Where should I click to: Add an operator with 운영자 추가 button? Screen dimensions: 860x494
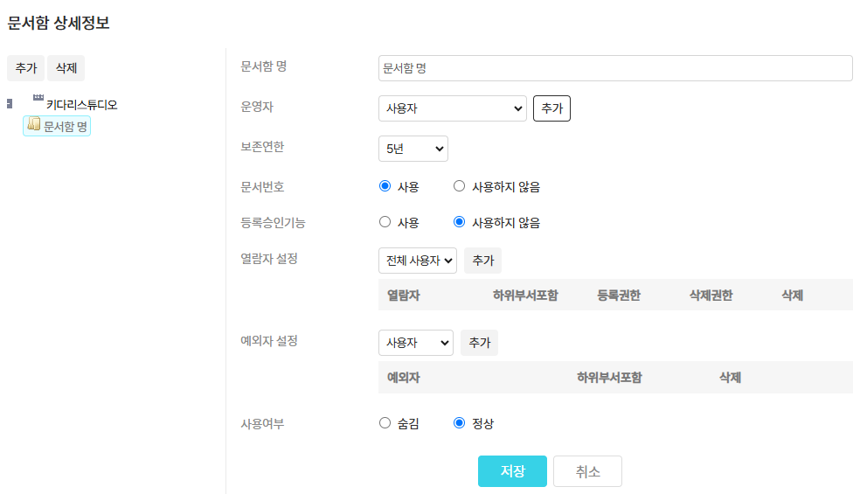click(551, 108)
